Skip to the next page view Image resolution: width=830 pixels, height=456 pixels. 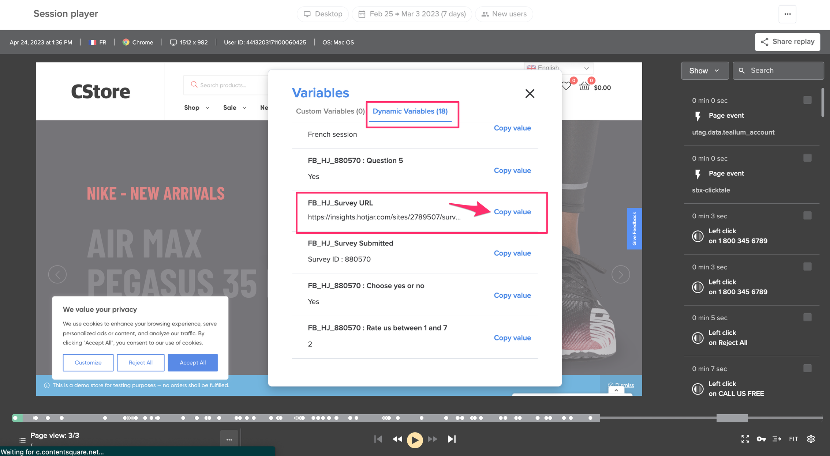452,439
